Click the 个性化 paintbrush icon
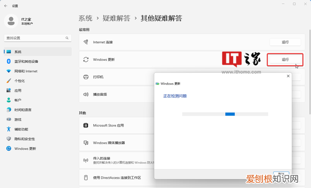The height and width of the screenshot is (188, 311). pyautogui.click(x=9, y=81)
